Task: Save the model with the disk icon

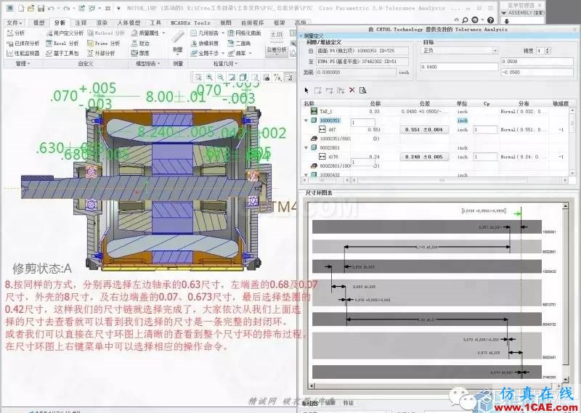Action: point(41,8)
